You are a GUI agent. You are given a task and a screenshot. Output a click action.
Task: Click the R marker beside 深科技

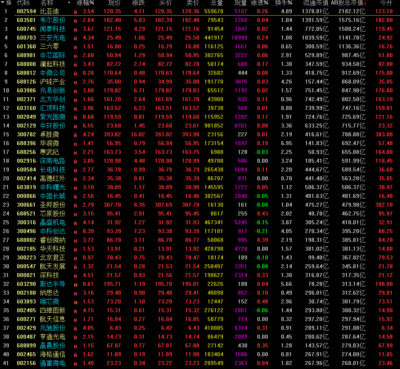pos(76,276)
